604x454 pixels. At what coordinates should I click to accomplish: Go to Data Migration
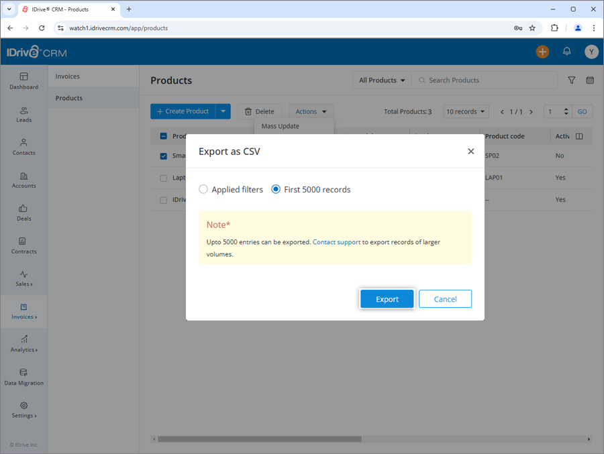click(23, 378)
